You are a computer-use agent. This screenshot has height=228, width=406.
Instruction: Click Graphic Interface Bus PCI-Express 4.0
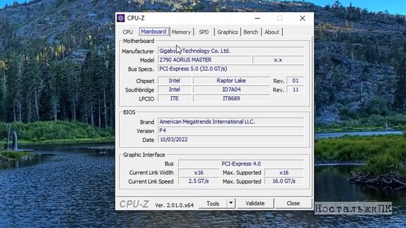[241, 163]
